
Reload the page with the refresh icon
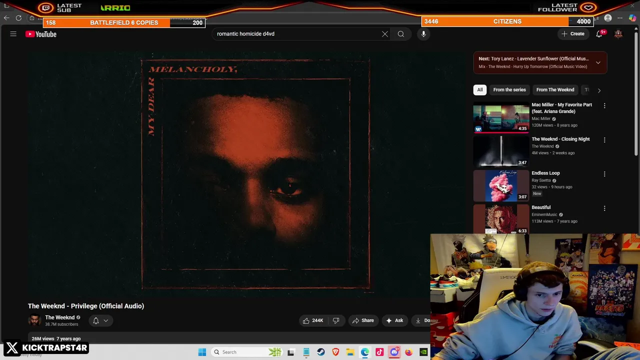tap(18, 18)
